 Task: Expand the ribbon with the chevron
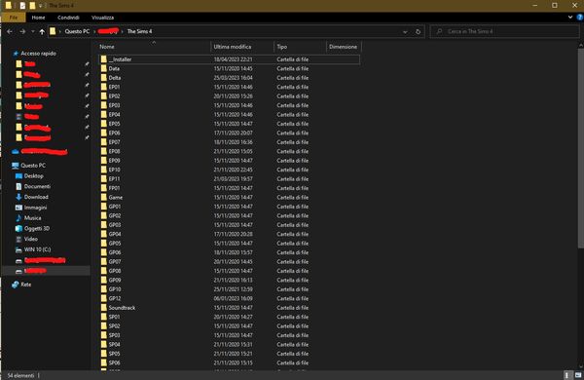570,18
